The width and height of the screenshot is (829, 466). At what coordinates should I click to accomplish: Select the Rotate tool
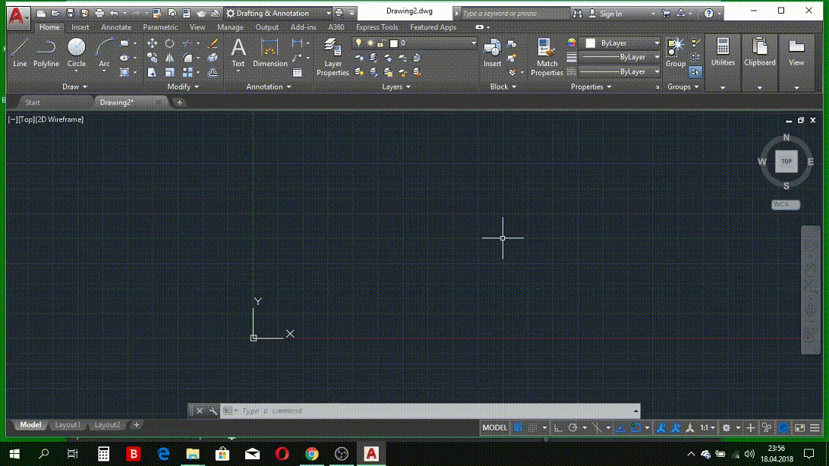pos(170,43)
